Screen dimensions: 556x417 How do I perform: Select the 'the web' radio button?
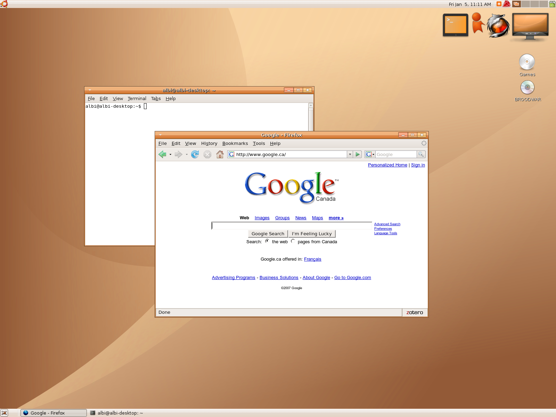click(267, 241)
